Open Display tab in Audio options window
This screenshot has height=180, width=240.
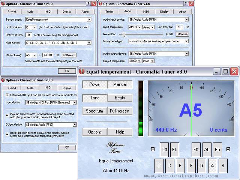tap(164, 12)
